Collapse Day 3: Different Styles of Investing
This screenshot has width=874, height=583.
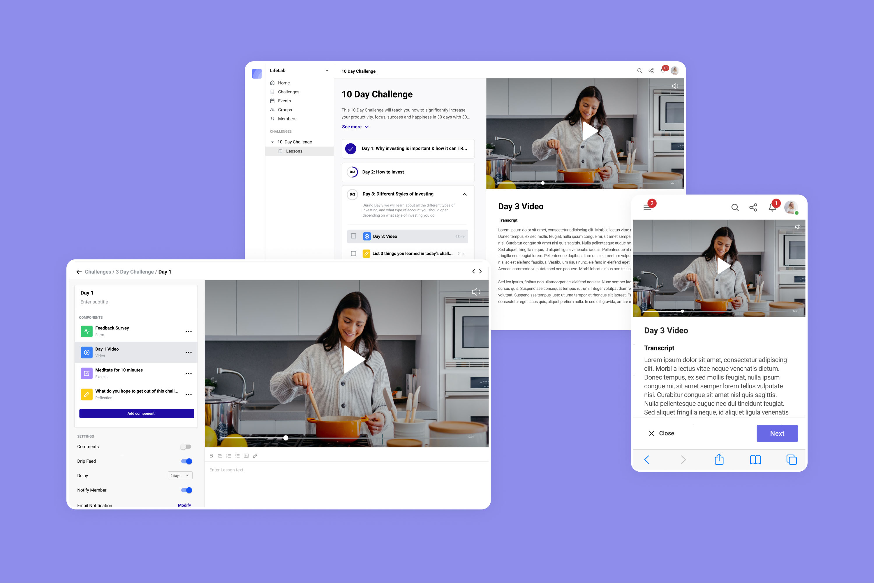tap(464, 194)
